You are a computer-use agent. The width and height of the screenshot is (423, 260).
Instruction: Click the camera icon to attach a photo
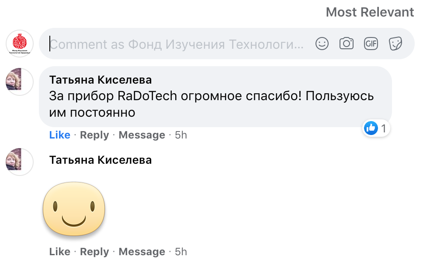pos(347,44)
